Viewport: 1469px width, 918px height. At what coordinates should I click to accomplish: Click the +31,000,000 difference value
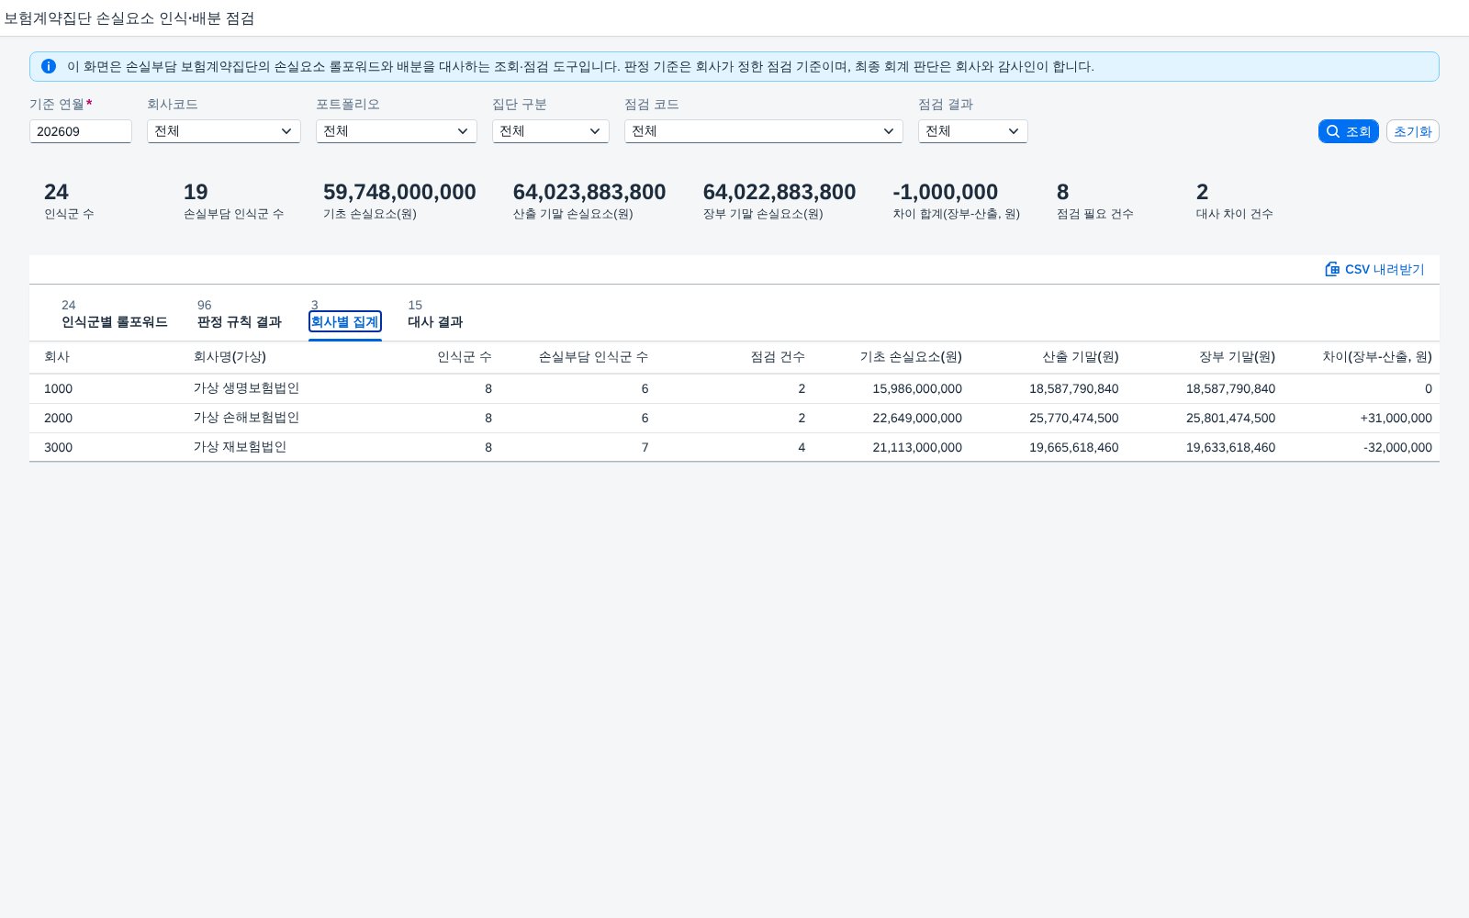point(1396,418)
